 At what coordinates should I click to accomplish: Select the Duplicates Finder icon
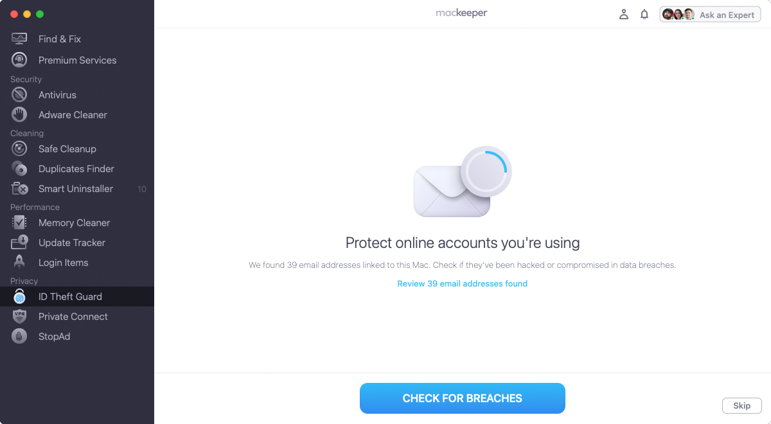[x=19, y=168]
